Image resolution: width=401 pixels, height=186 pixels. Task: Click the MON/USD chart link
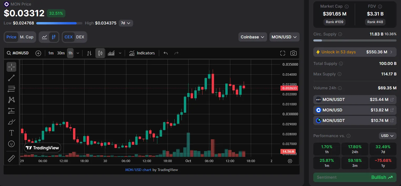[x=138, y=170]
